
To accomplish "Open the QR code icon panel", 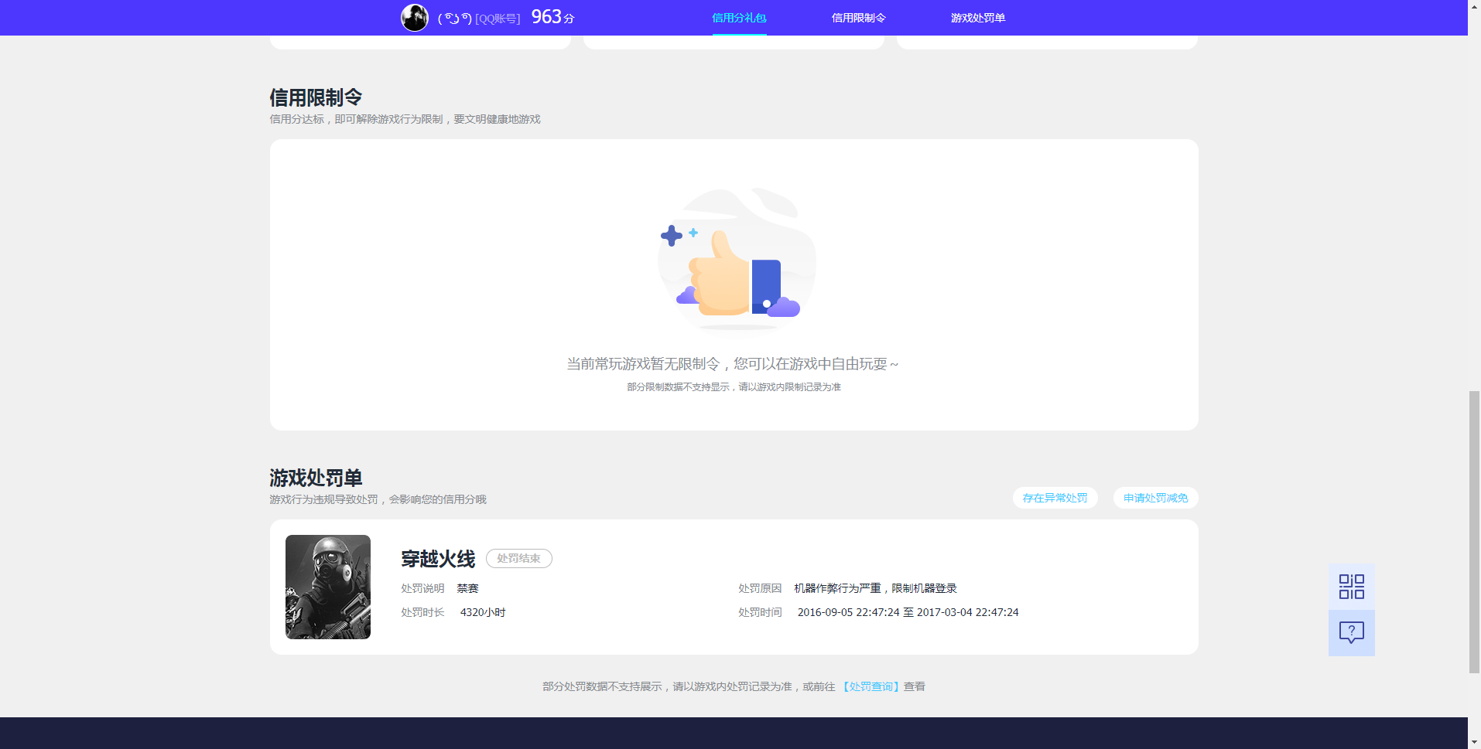I will (x=1351, y=587).
